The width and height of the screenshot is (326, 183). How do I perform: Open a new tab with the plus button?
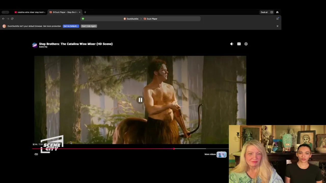pos(85,12)
